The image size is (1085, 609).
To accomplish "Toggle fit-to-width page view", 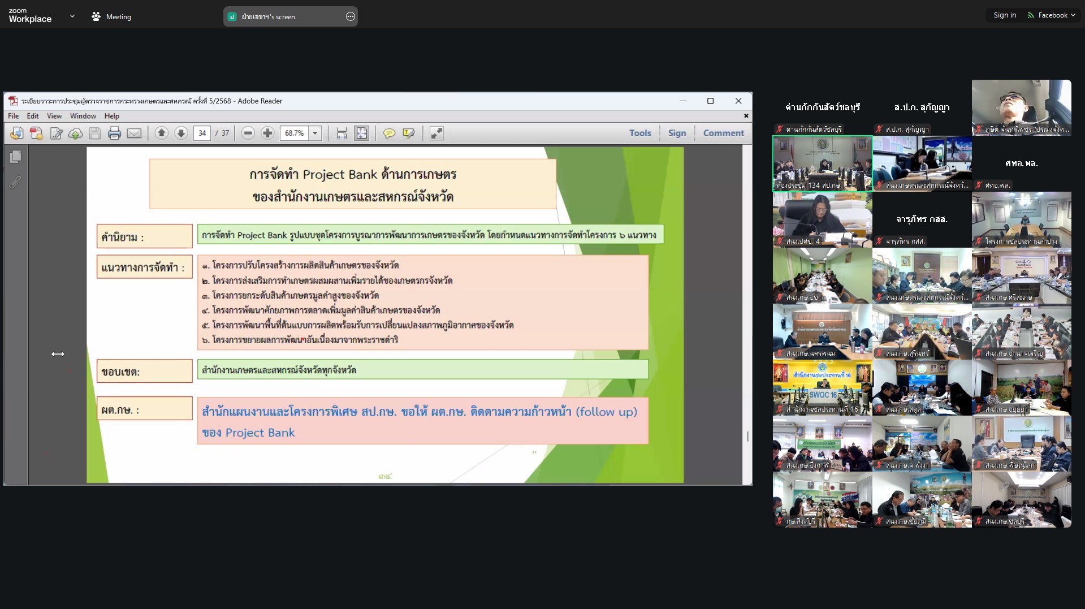I will pos(342,133).
